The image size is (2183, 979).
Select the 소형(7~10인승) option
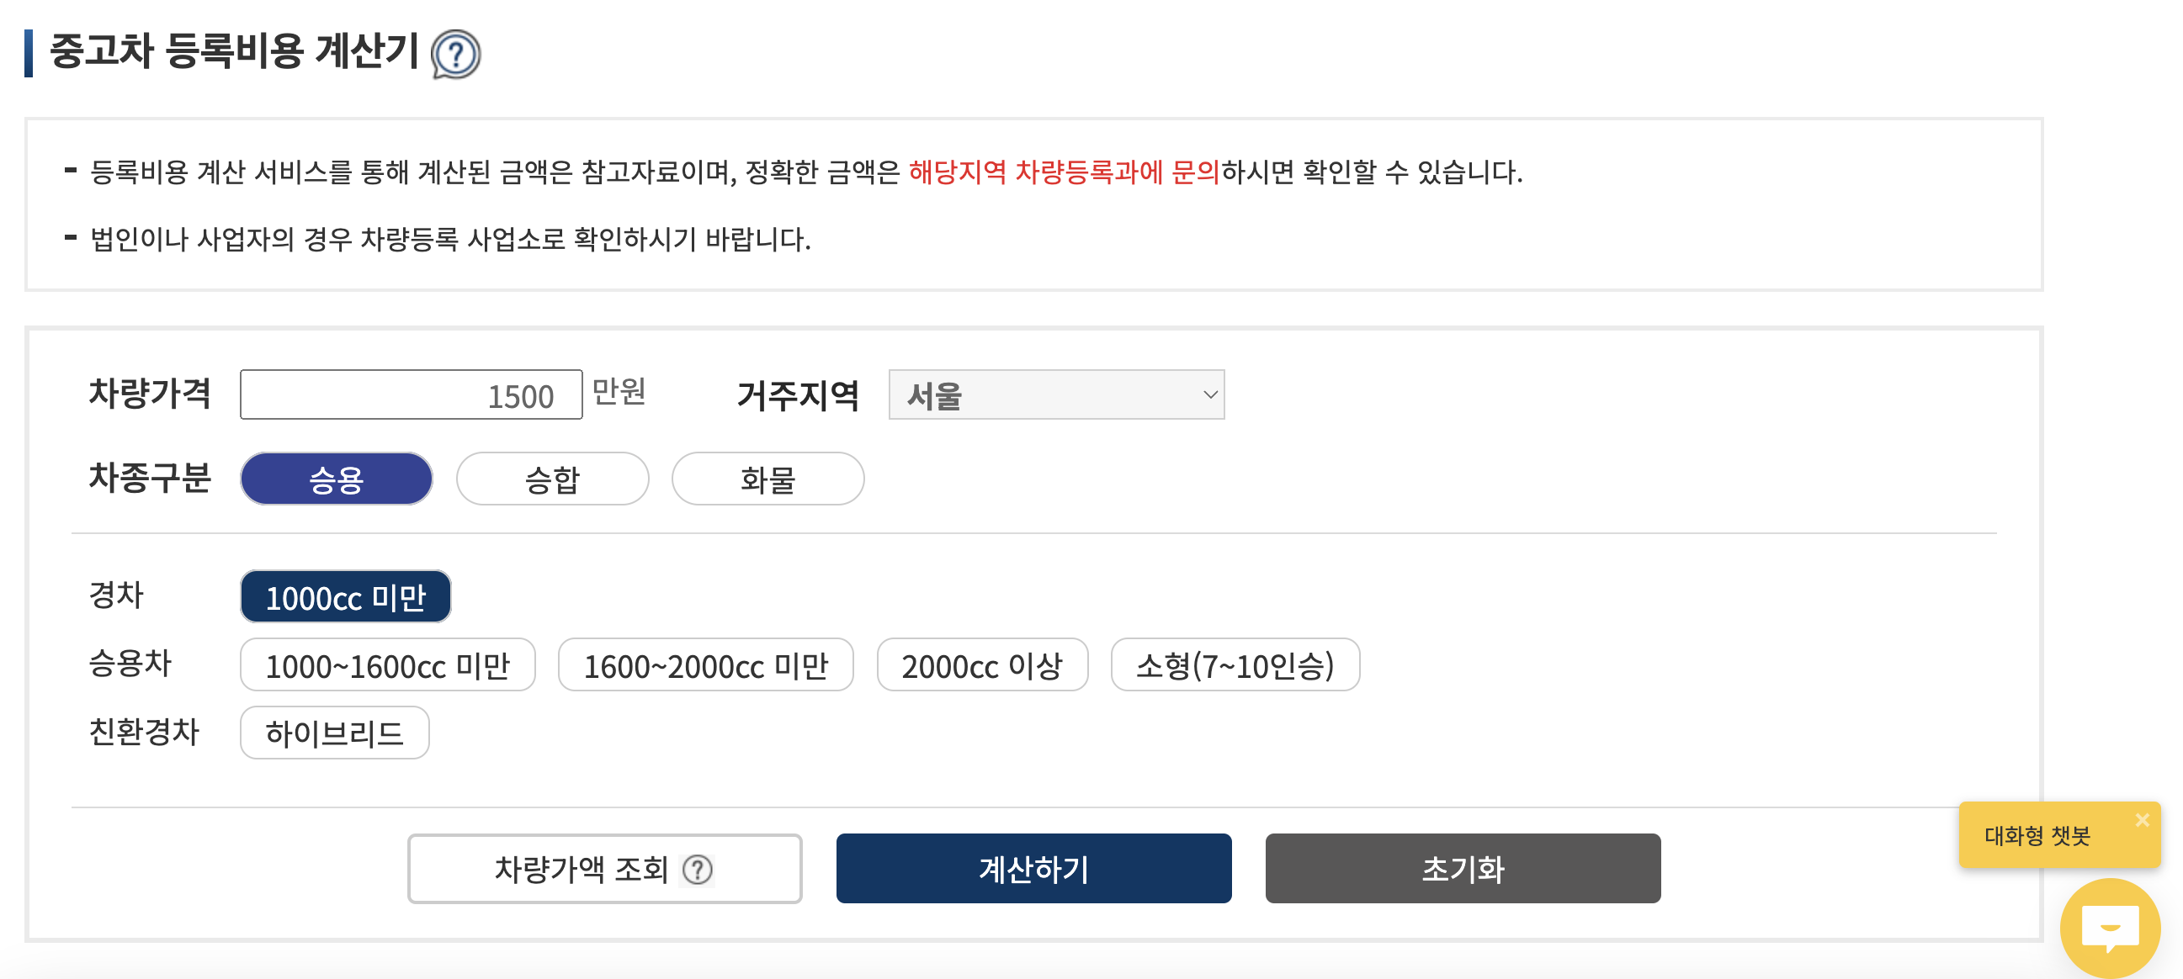pos(1235,665)
